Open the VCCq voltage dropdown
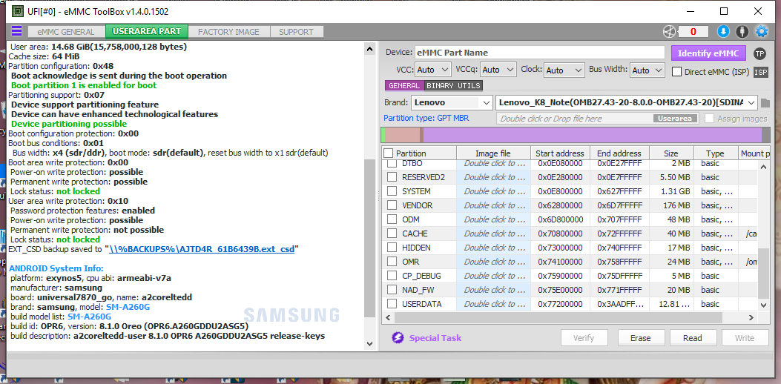The image size is (781, 384). point(498,70)
